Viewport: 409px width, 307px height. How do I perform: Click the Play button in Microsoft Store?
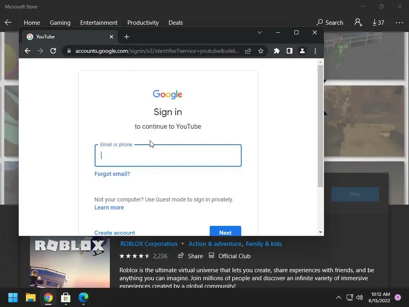pos(355,194)
